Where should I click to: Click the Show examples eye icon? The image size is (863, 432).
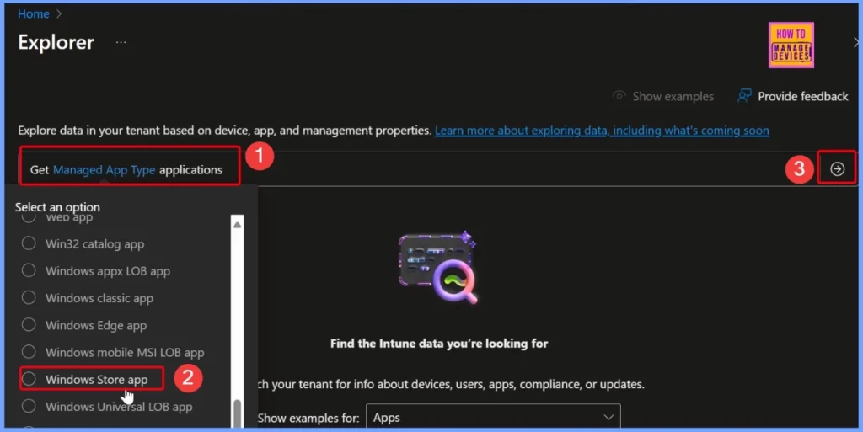click(x=619, y=96)
